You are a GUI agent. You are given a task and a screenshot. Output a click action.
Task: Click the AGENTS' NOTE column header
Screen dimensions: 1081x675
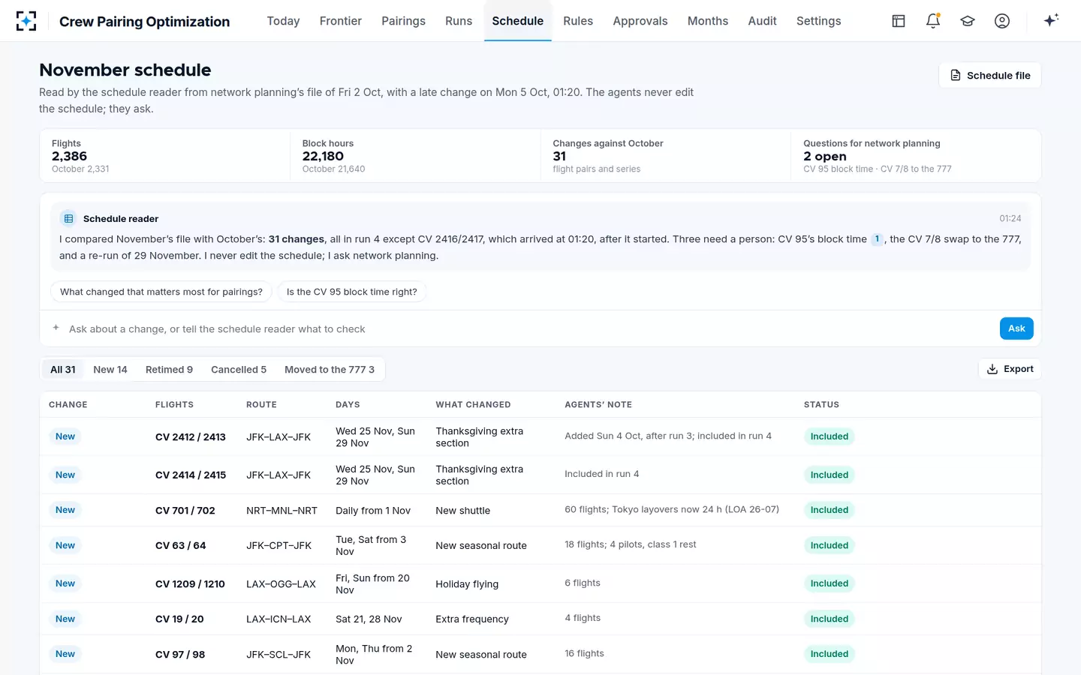point(598,405)
